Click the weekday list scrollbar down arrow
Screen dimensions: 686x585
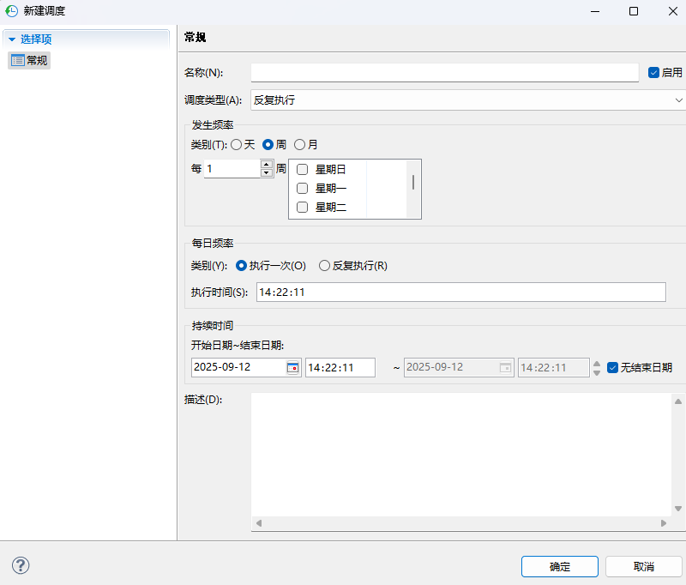(415, 214)
